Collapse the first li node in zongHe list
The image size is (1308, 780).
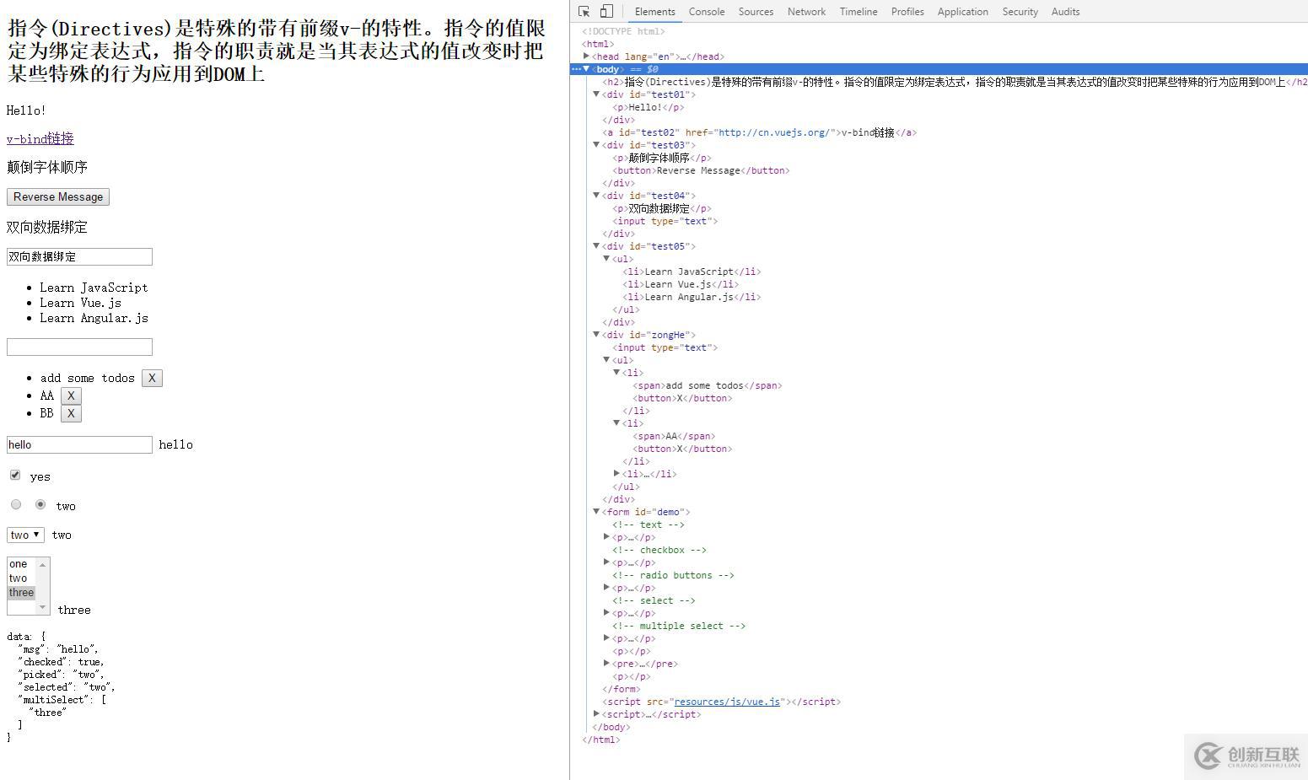coord(616,372)
